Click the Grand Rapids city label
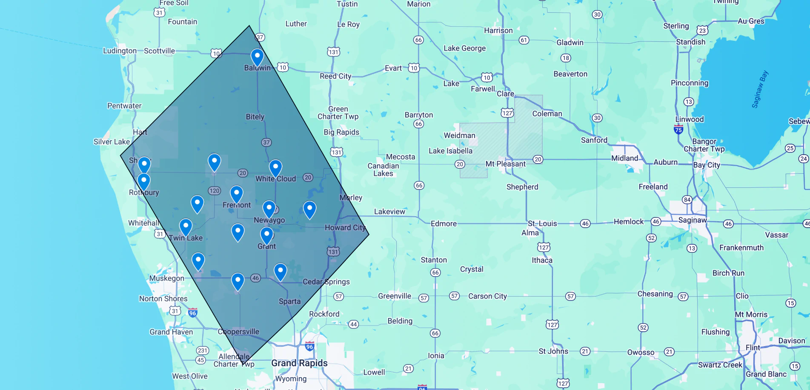The image size is (810, 390). 299,363
